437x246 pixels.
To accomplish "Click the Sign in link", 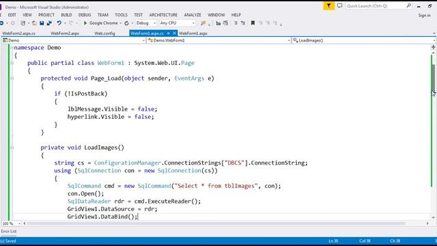I will point(425,15).
